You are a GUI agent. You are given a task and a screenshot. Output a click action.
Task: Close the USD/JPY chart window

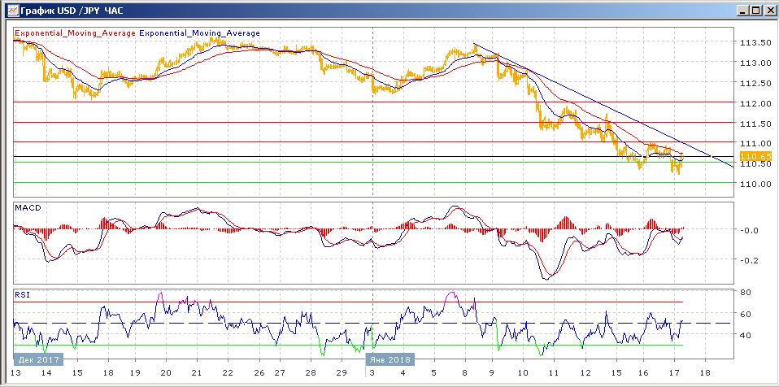coord(768,10)
